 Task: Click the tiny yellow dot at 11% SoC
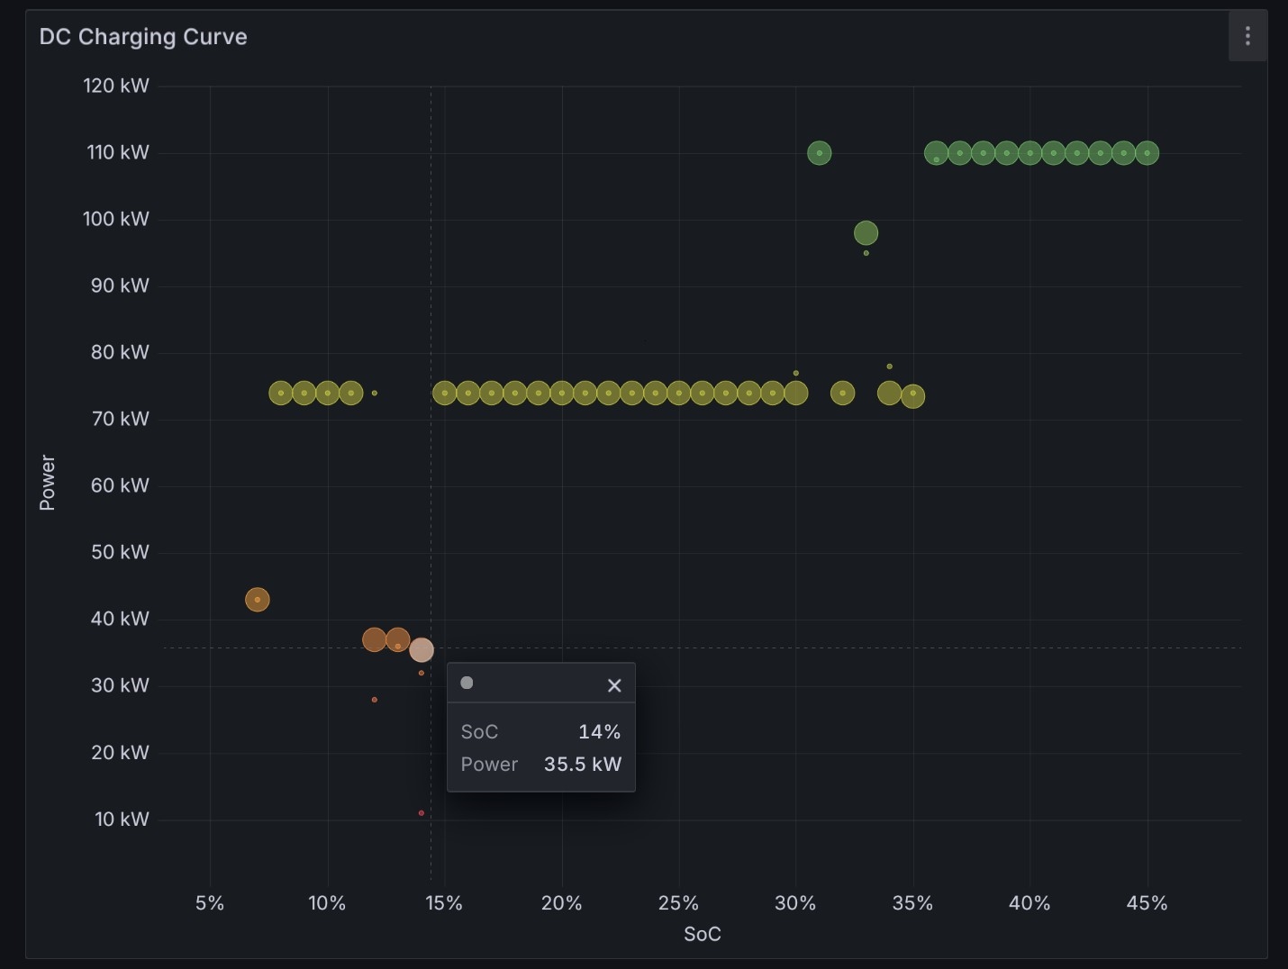(375, 393)
